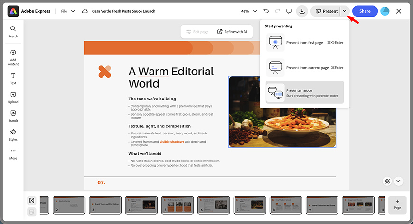Select page 2 thumbnail
413x224 pixels.
pyautogui.click(x=69, y=205)
